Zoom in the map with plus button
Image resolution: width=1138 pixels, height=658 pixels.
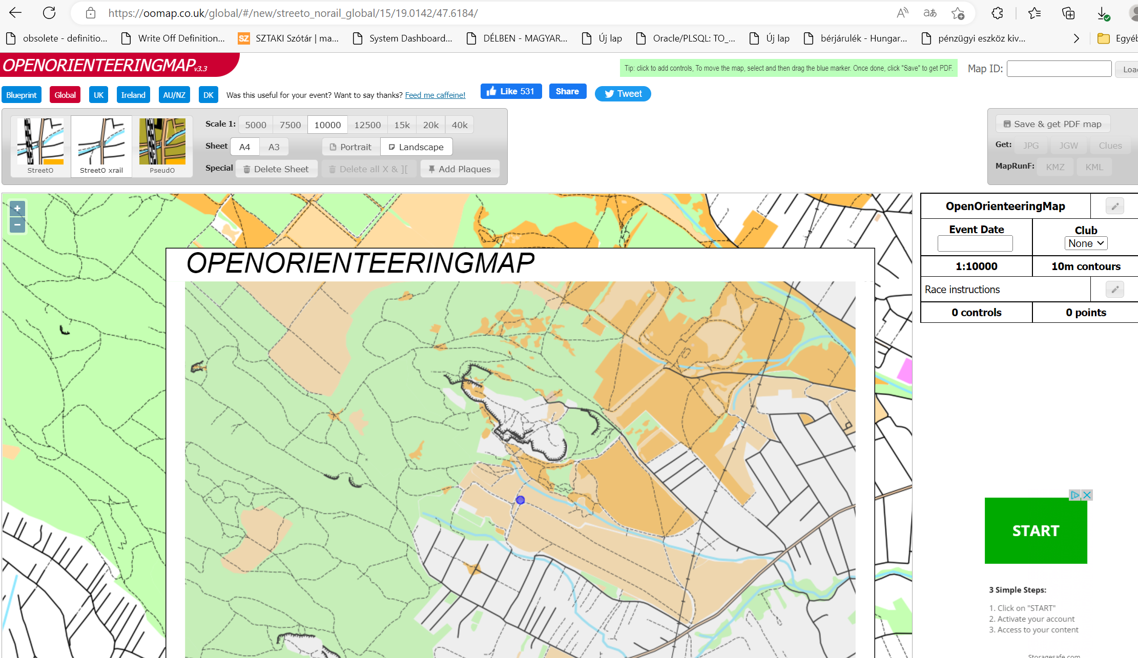click(x=17, y=209)
